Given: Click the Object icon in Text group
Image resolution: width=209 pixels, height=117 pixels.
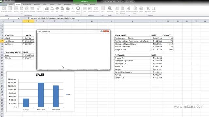Looking at the screenshot, I should pyautogui.click(x=141, y=9).
